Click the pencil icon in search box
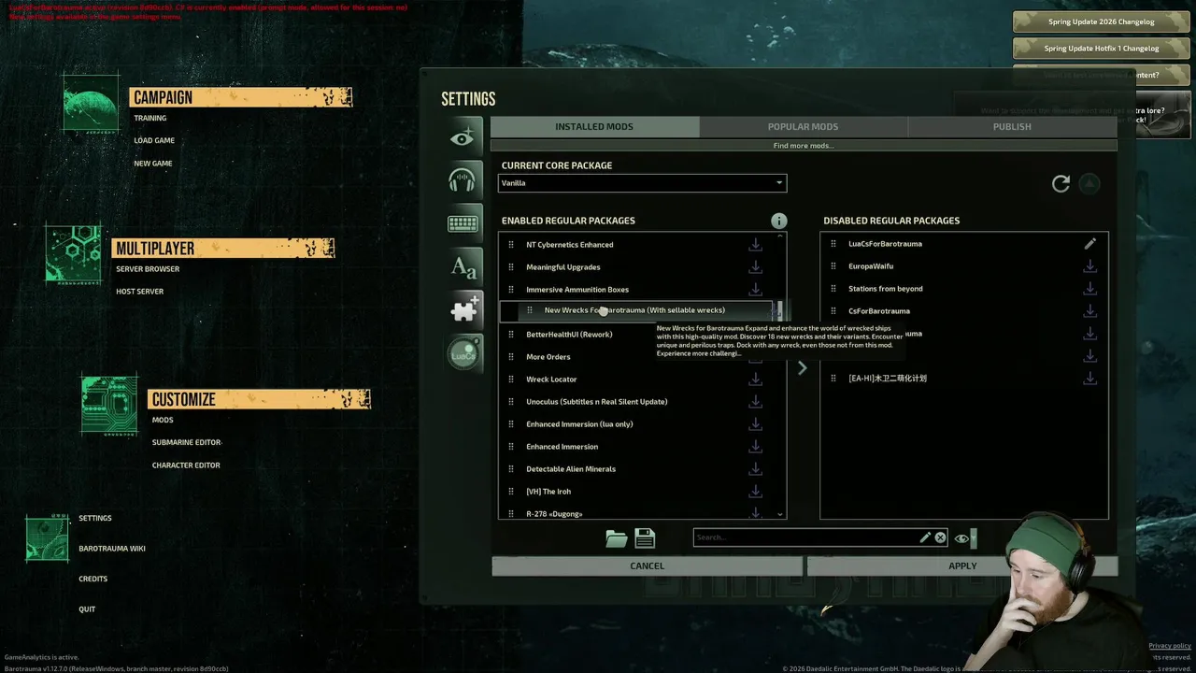Image resolution: width=1196 pixels, height=673 pixels. tap(925, 537)
